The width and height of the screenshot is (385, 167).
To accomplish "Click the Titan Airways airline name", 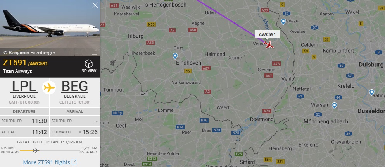I will (x=17, y=71).
